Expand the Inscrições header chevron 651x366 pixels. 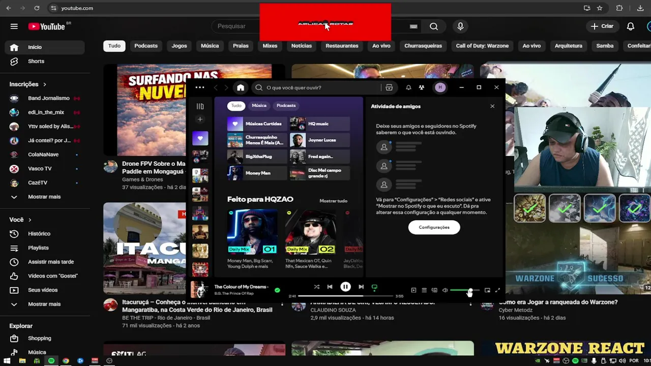(45, 84)
